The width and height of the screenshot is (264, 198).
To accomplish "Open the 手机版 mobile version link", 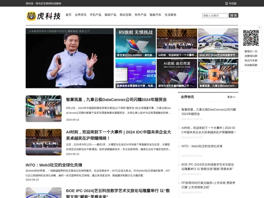I will tap(231, 3).
